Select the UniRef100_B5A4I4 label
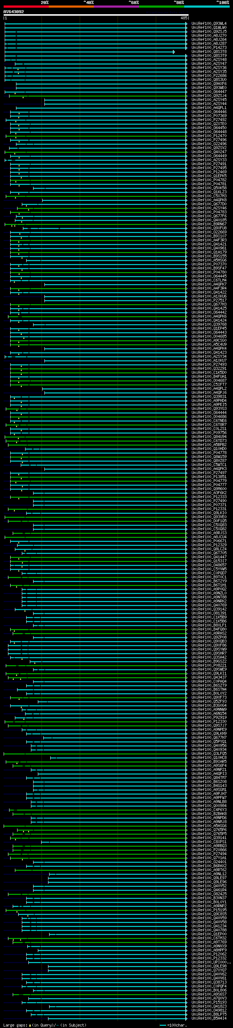The image size is (233, 1028). pos(209,1018)
